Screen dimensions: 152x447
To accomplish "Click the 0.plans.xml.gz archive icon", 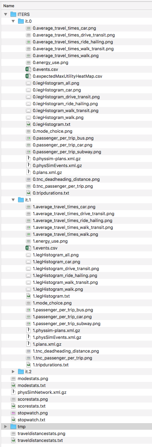I will [28, 173].
